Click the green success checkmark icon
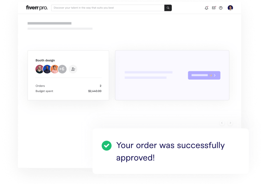276x184 pixels. (x=107, y=146)
